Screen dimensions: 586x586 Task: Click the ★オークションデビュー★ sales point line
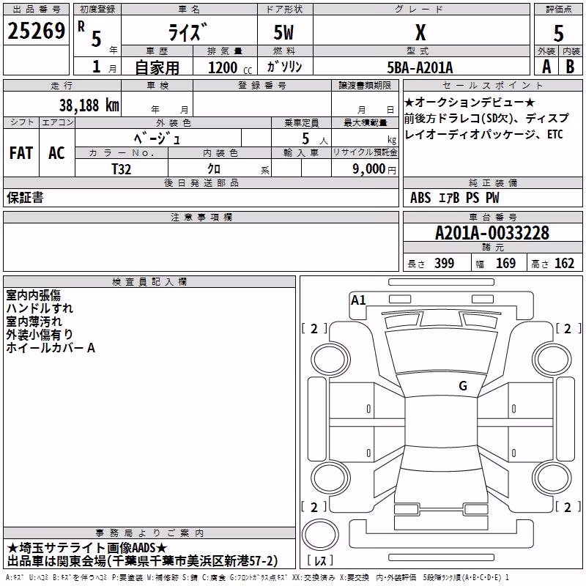[x=470, y=102]
